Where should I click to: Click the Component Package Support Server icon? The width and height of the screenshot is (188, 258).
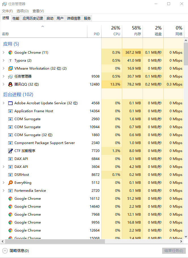point(10,143)
